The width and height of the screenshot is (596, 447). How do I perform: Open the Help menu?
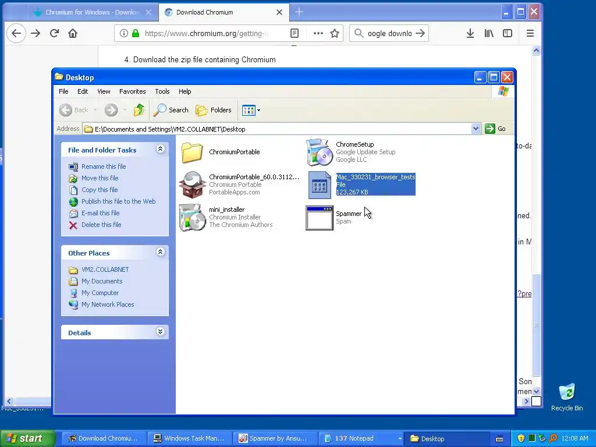pyautogui.click(x=185, y=91)
